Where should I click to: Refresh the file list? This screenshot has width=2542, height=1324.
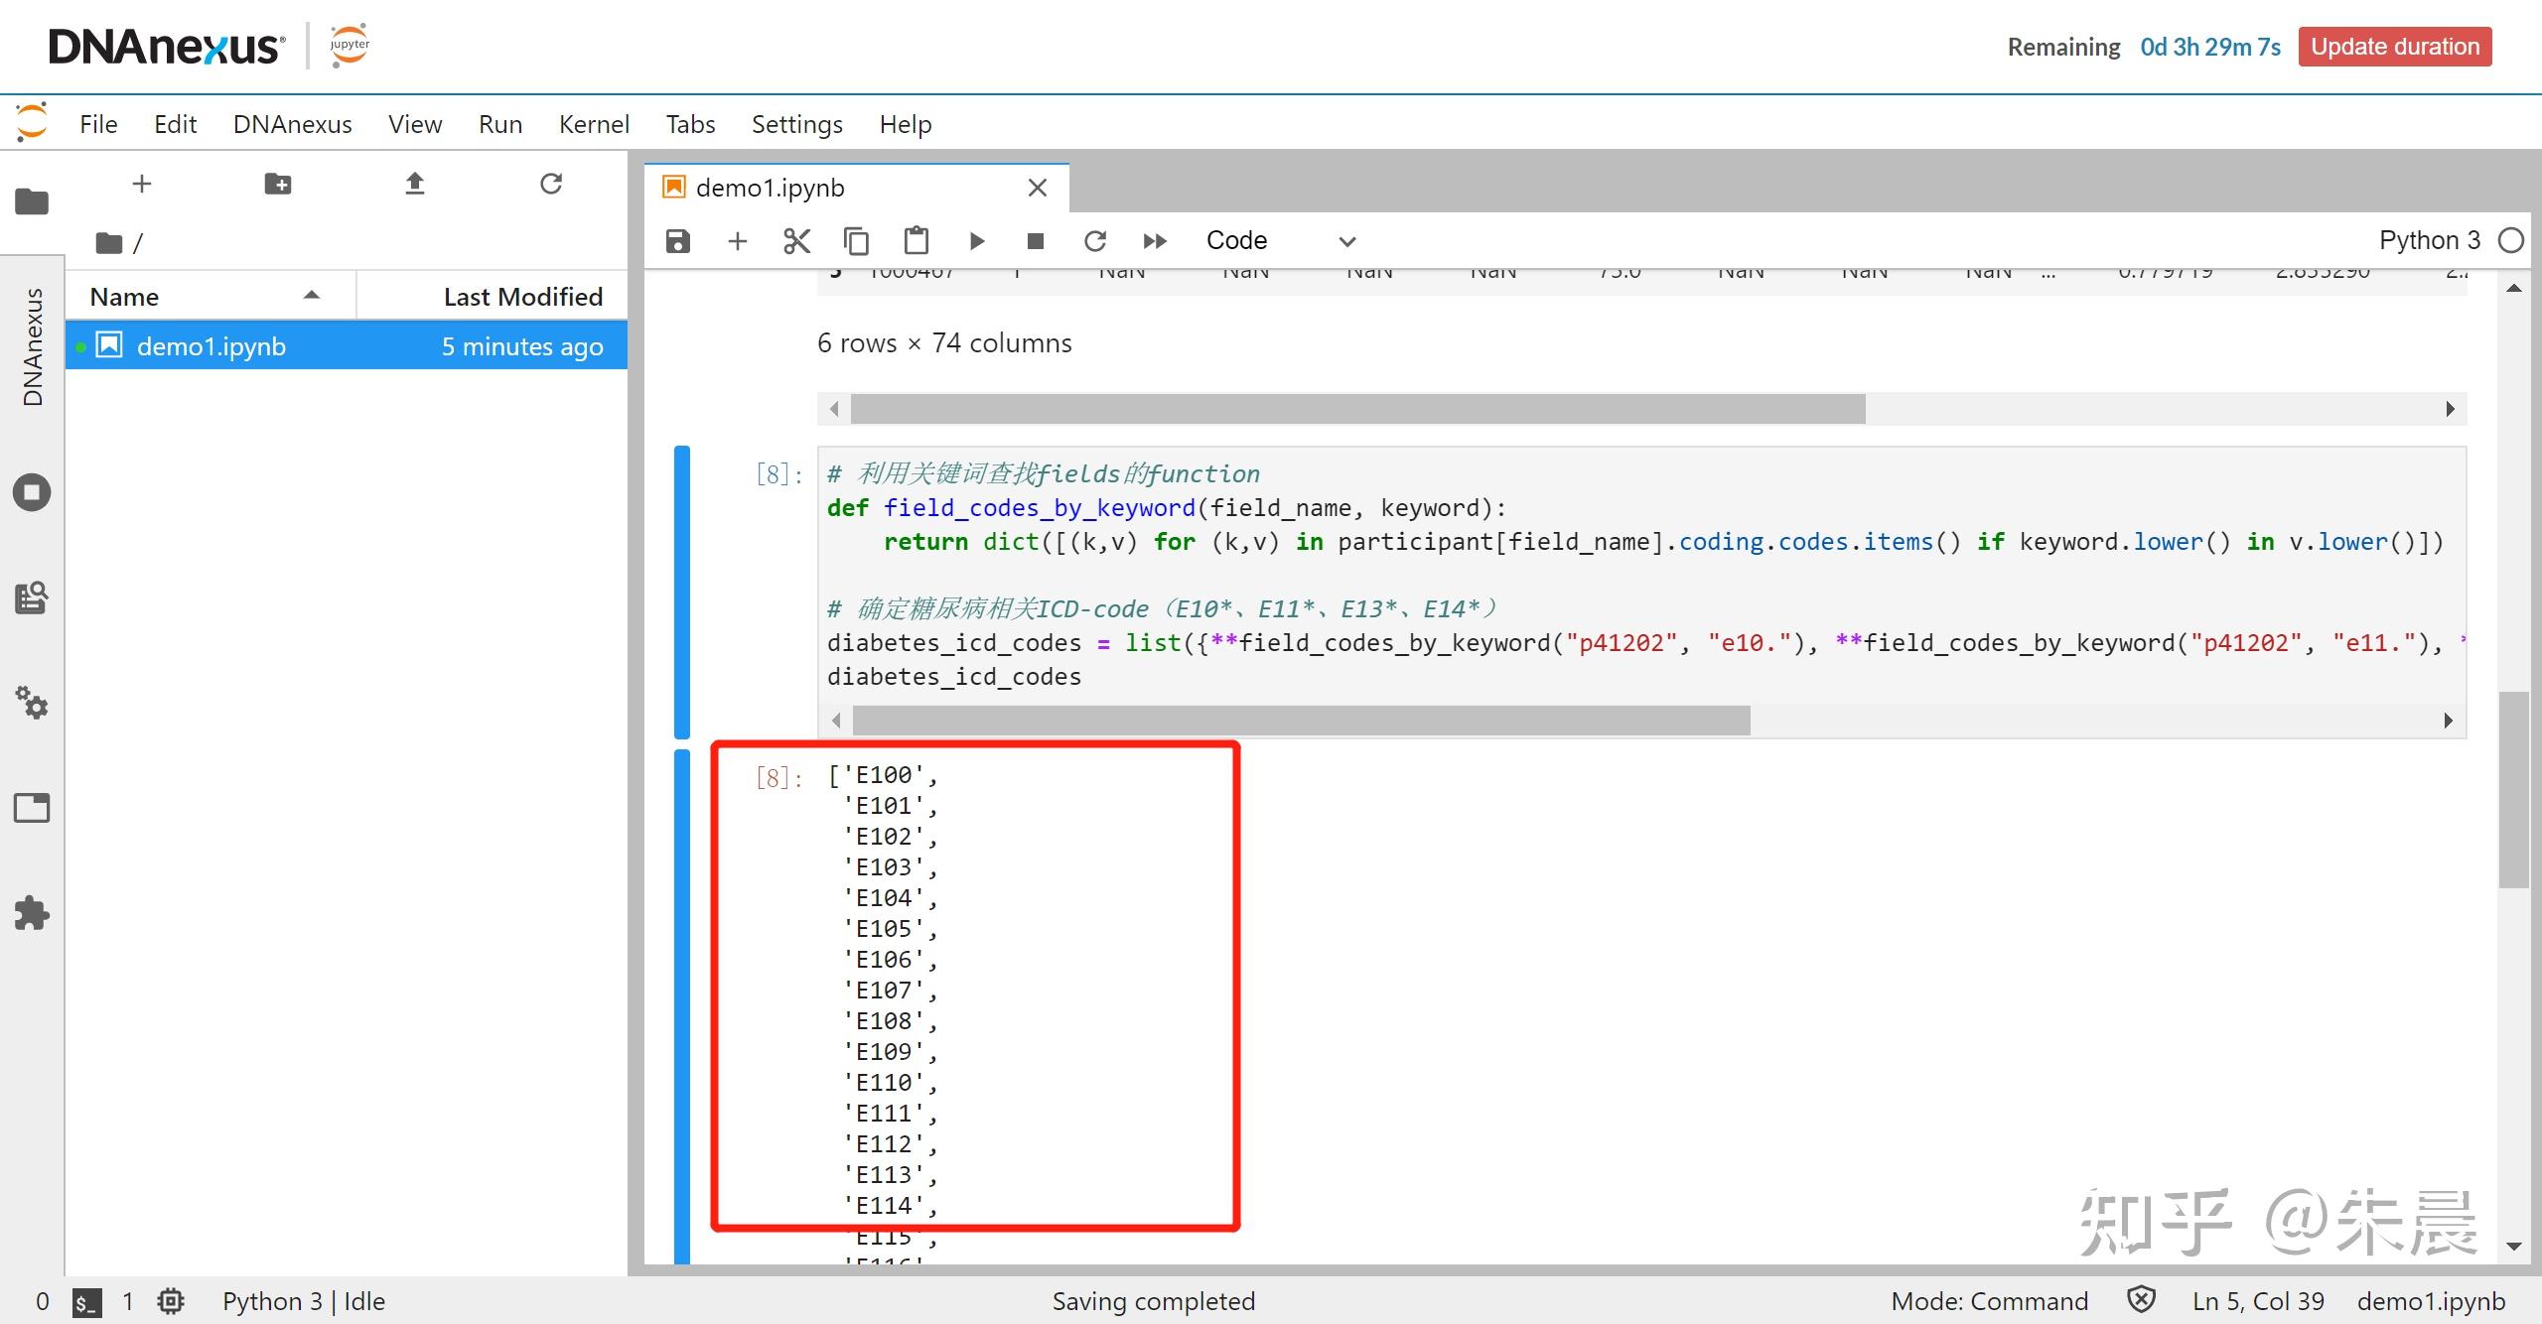tap(551, 184)
